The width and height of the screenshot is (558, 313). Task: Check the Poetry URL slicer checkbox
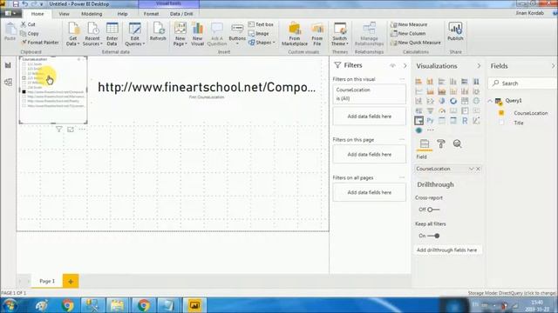24,101
